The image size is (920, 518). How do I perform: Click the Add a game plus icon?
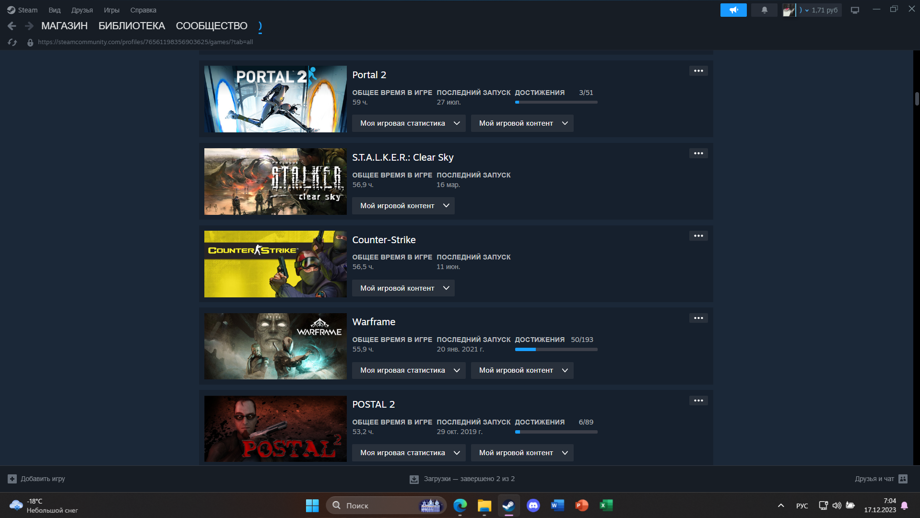(12, 479)
